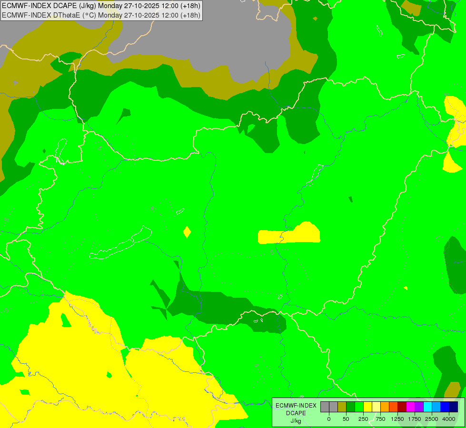Click the DCAPE title line in the header
This screenshot has width=466, height=428.
pos(101,6)
